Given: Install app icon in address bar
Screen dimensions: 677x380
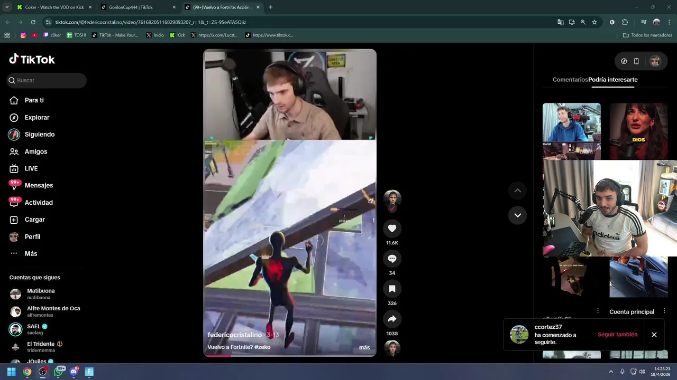Looking at the screenshot, I should [x=572, y=22].
